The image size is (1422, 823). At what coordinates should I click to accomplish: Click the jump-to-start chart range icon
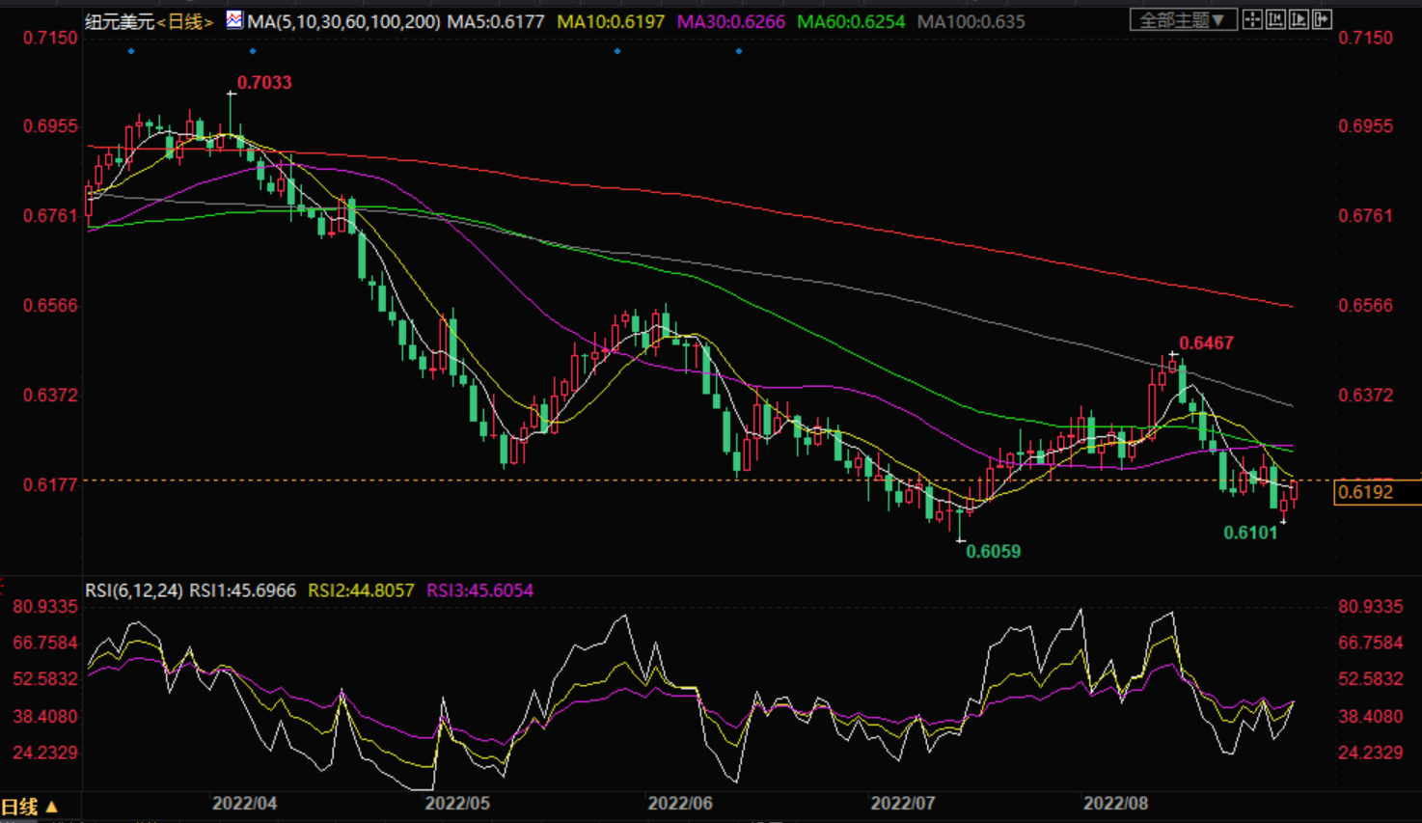coord(1275,19)
